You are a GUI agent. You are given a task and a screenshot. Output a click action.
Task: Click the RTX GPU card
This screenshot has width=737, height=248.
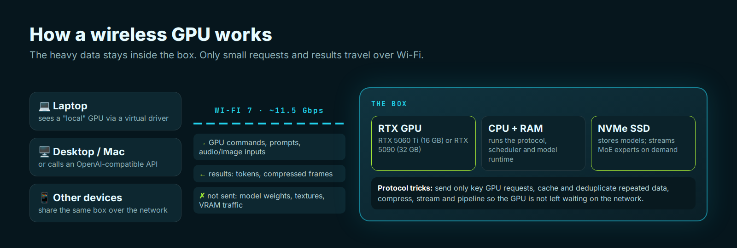[x=423, y=143]
